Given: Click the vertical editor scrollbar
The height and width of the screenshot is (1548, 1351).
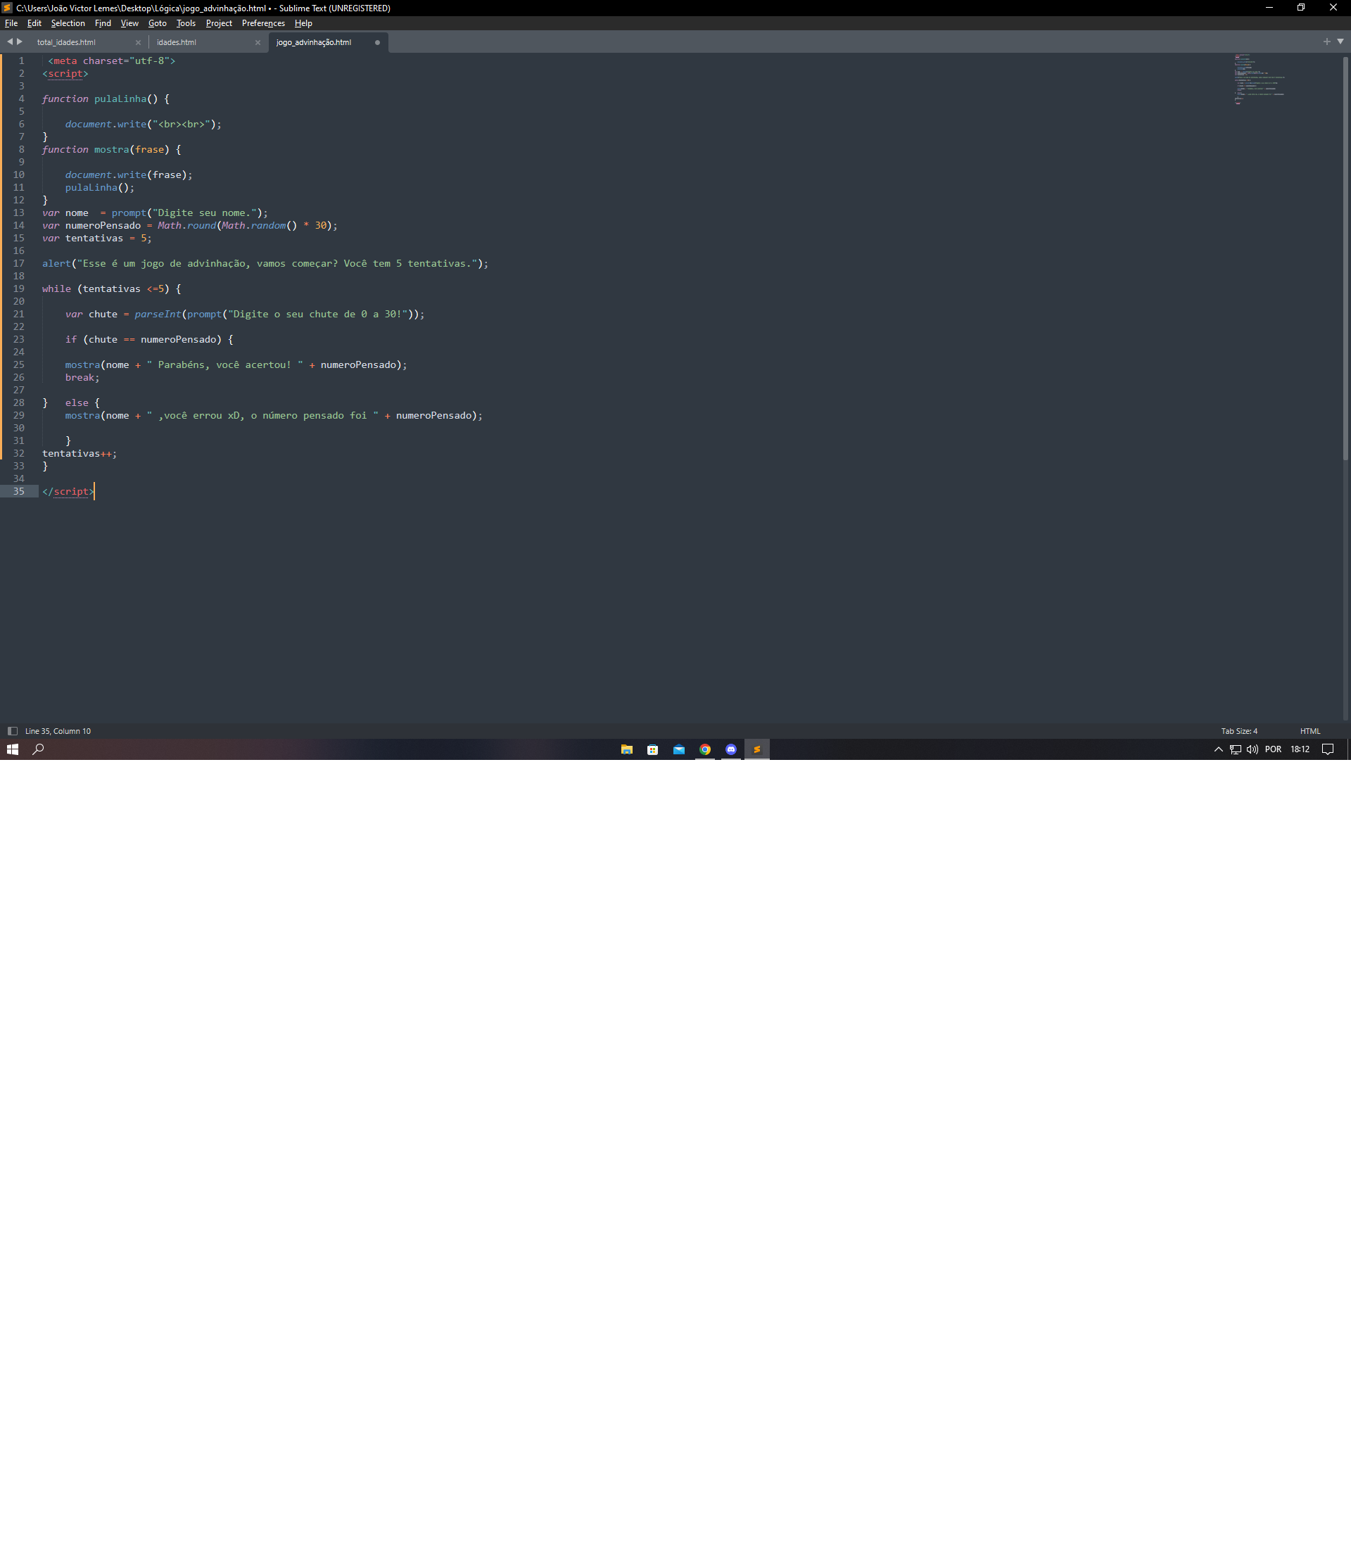Looking at the screenshot, I should tap(1345, 259).
